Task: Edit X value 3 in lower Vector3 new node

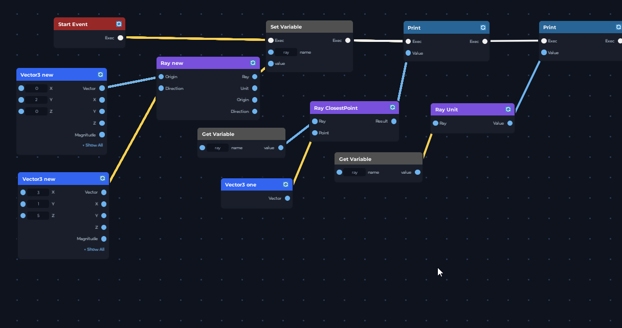Action: [38, 193]
